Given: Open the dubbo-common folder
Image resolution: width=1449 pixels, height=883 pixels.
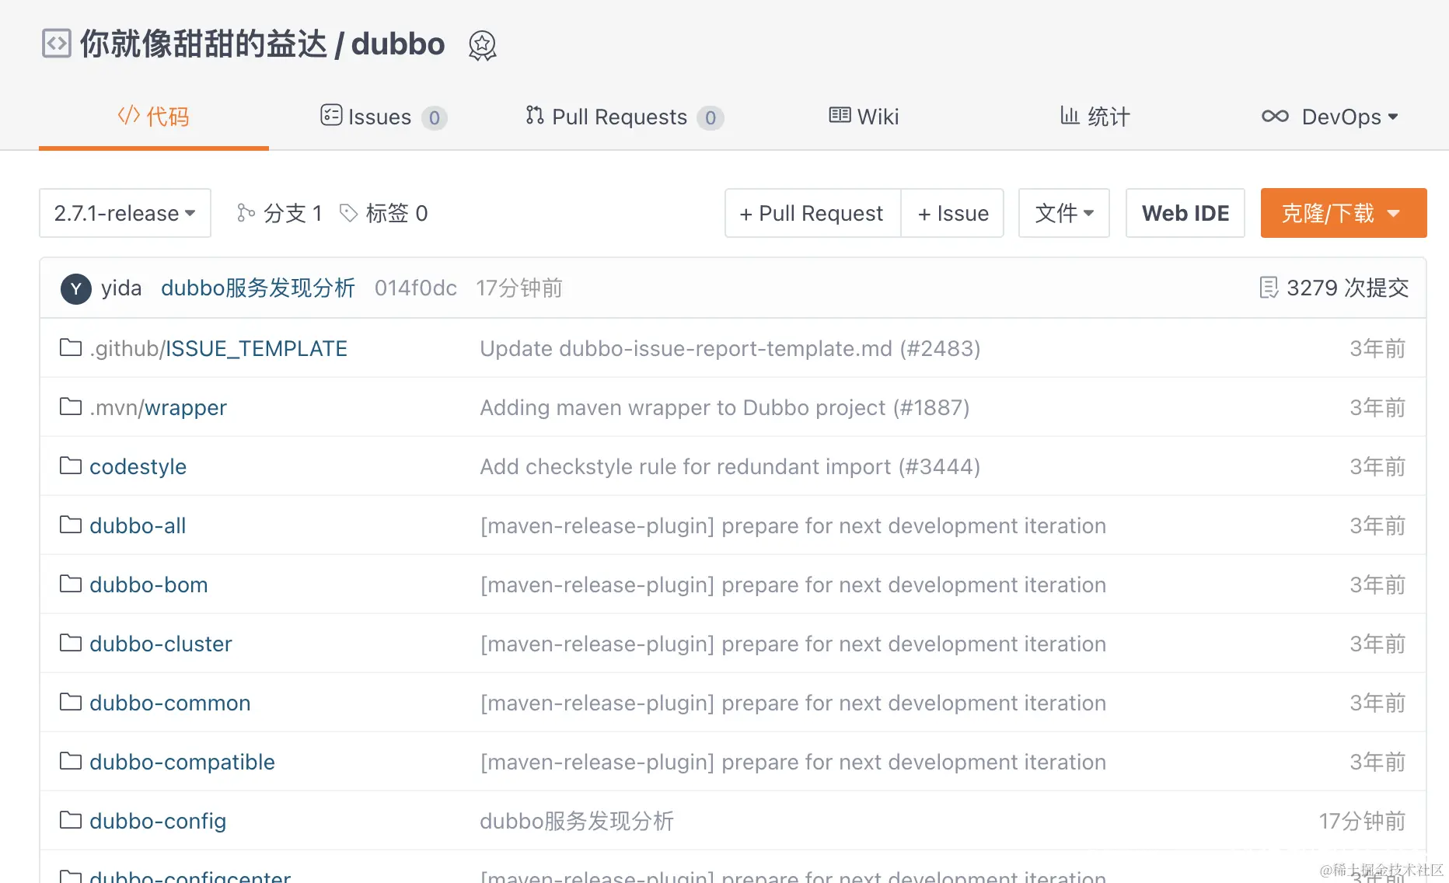Looking at the screenshot, I should click(170, 703).
